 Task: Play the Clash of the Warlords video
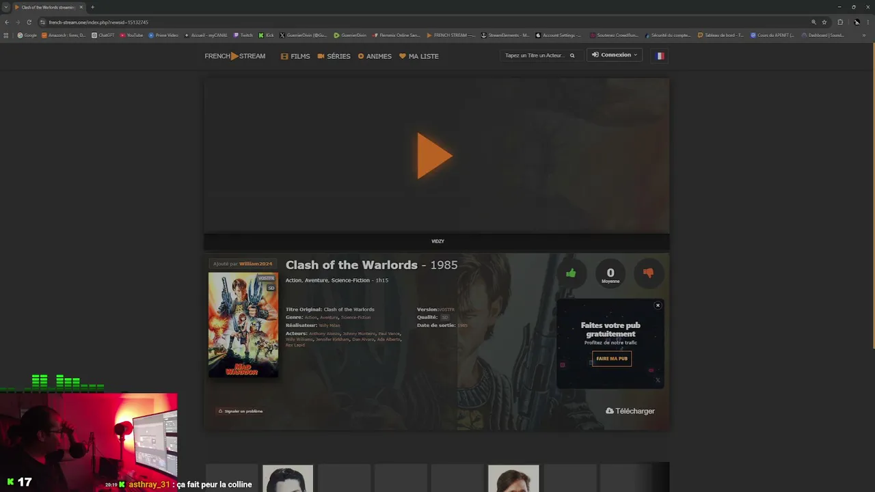pos(435,156)
